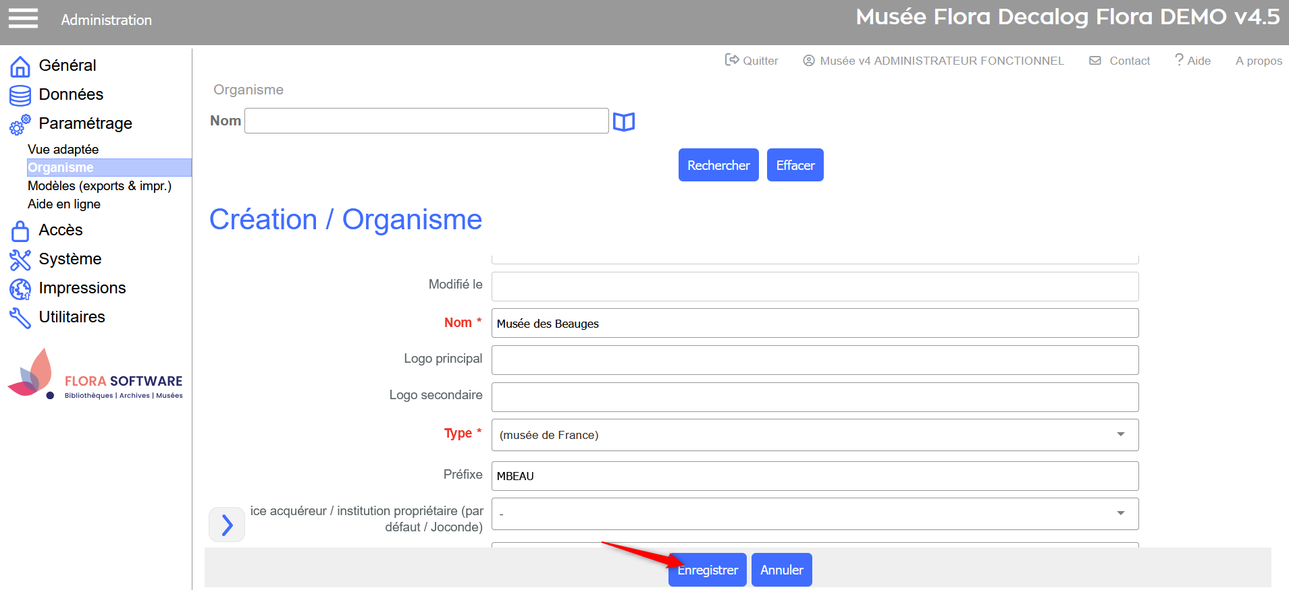
Task: Click the Utilitaires wrench icon
Action: (x=20, y=318)
